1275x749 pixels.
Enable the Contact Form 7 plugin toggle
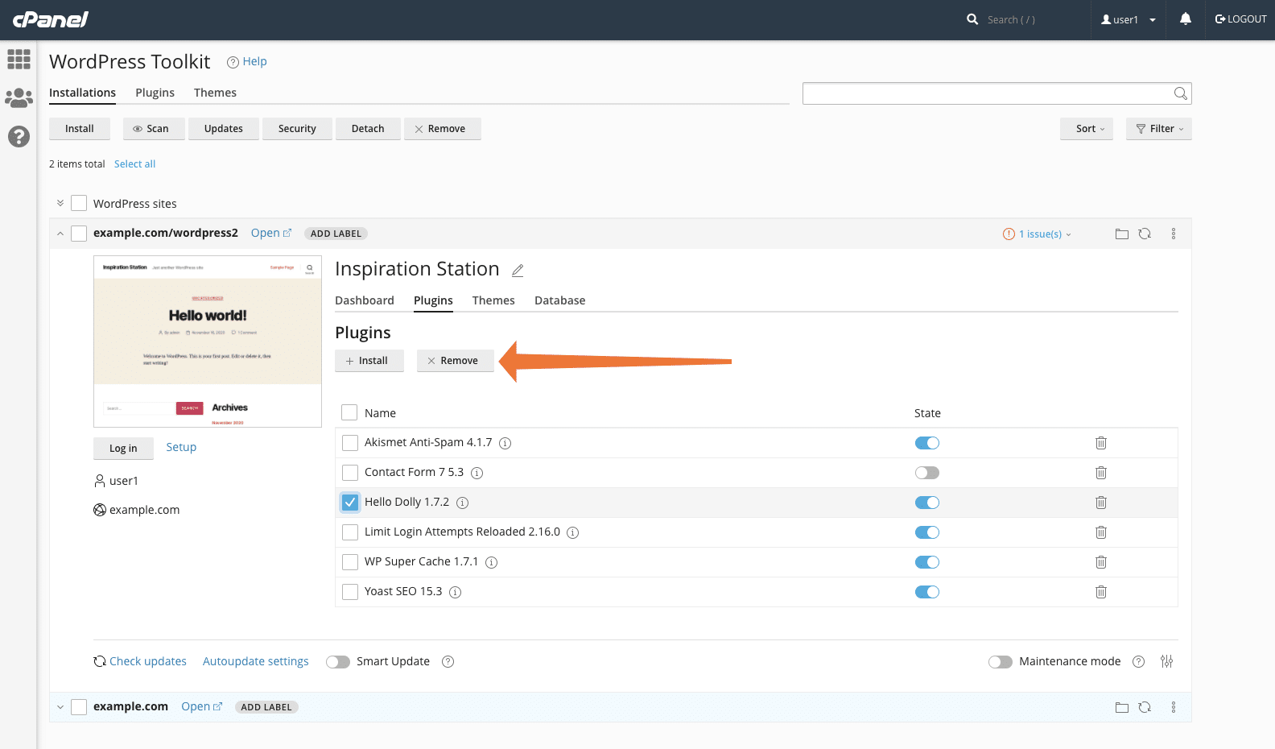click(926, 473)
